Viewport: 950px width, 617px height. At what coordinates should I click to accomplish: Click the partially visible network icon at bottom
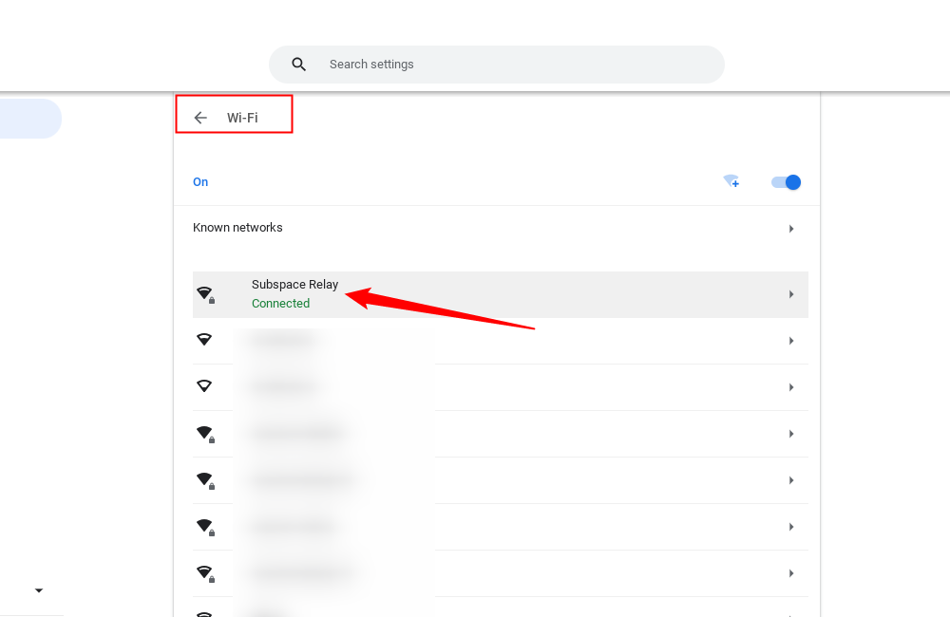pos(207,612)
